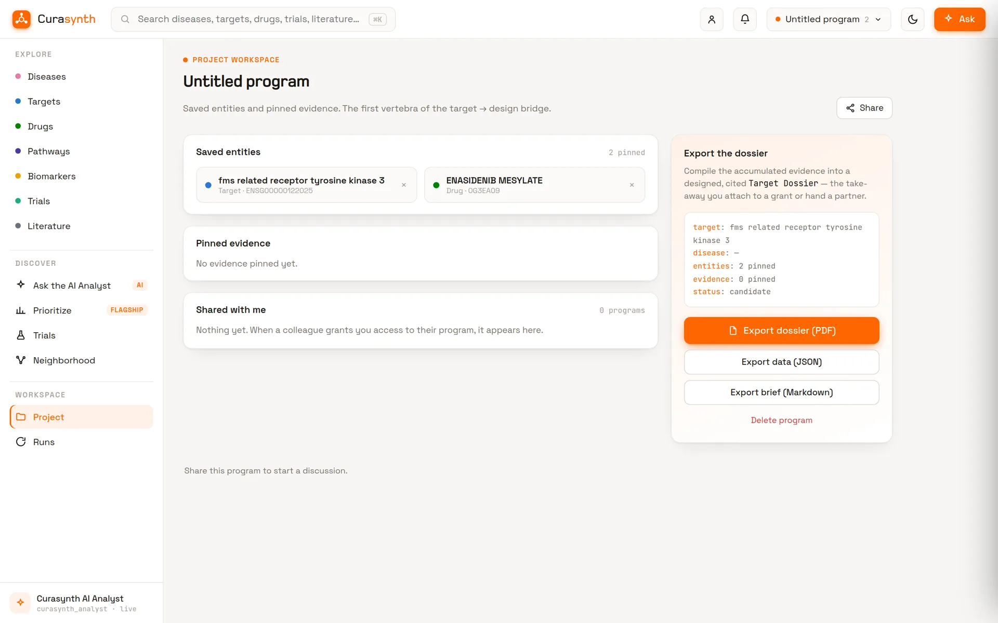The height and width of the screenshot is (623, 998).
Task: Remove fms related receptor tyrosine kinase 3
Action: 404,185
